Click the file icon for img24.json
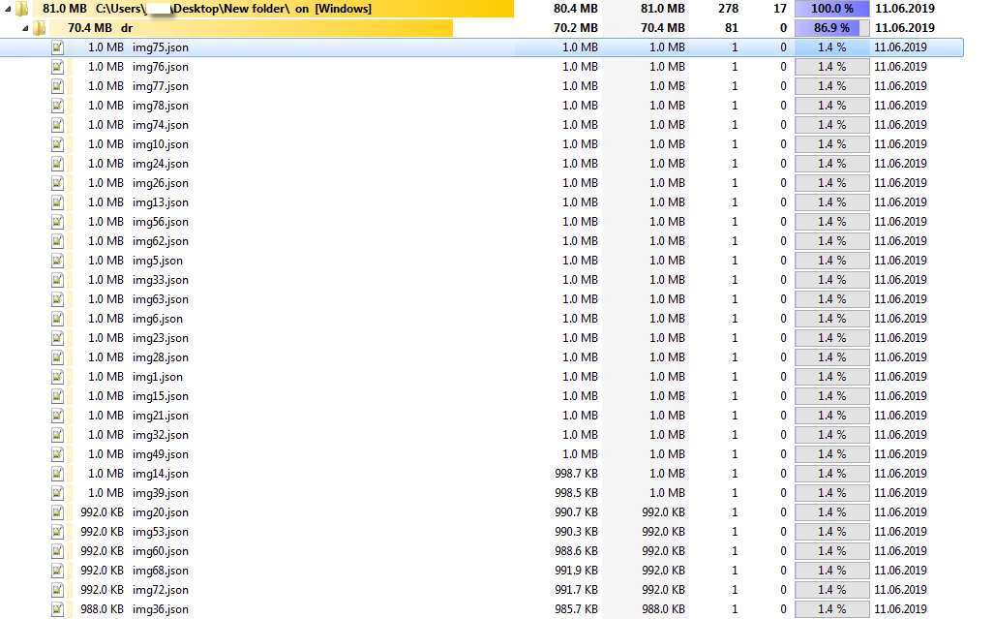Screen dimensions: 994x619 58,164
